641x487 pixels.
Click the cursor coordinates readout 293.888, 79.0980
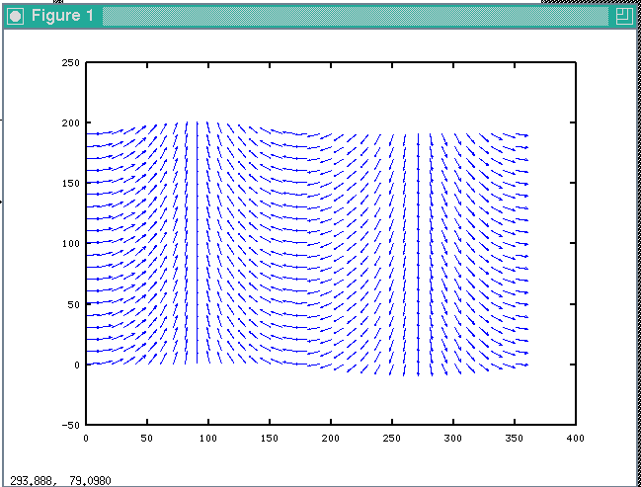(60, 480)
